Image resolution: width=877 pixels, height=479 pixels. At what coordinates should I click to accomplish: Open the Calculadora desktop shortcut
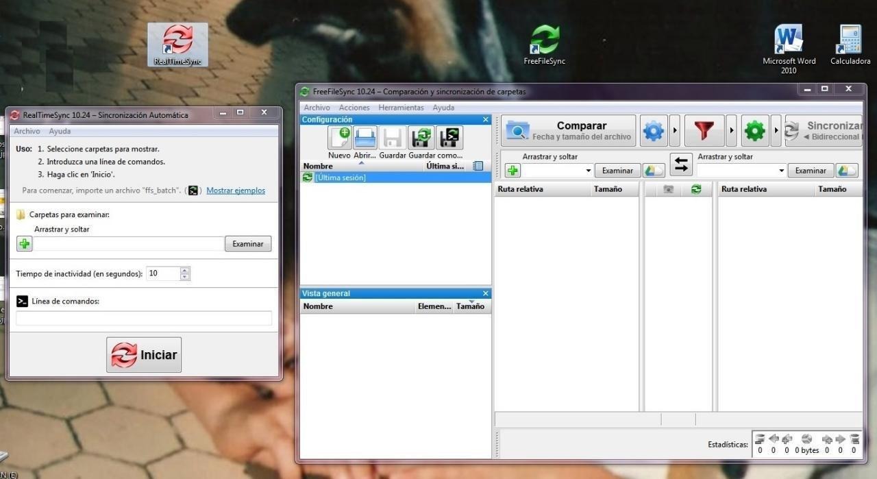[850, 45]
